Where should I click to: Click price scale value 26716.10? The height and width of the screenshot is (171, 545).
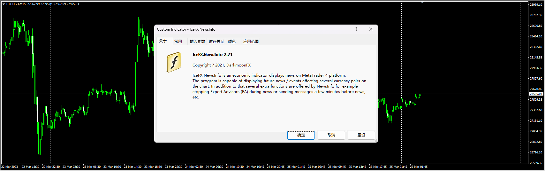click(x=536, y=152)
